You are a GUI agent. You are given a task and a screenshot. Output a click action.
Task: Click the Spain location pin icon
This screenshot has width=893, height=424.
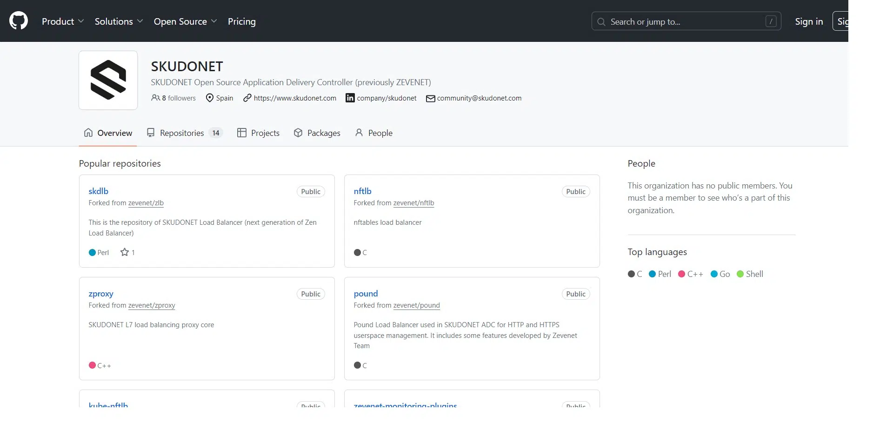[x=209, y=98]
